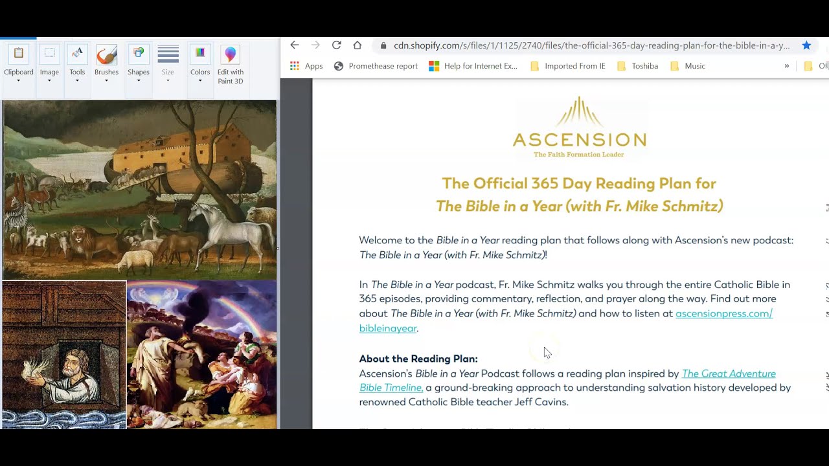Go forward in the browser
This screenshot has height=466, width=829.
(315, 45)
